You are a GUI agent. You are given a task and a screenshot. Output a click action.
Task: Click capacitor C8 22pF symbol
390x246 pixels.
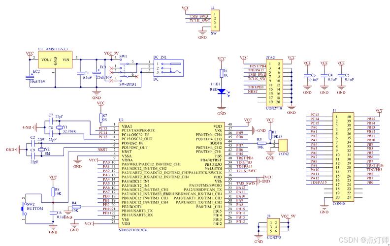coord(51,134)
